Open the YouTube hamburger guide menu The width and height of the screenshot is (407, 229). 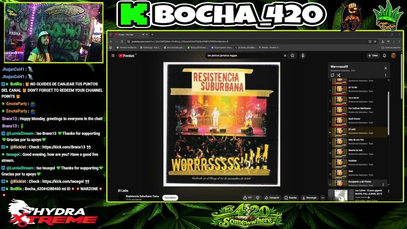pyautogui.click(x=113, y=56)
